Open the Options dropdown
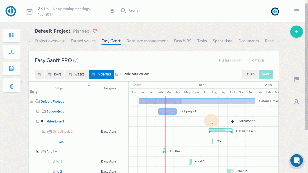Viewport: 308px width, 173px height. [x=261, y=60]
